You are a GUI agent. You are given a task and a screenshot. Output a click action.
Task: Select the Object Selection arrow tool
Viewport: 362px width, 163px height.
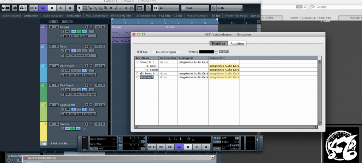point(80,8)
